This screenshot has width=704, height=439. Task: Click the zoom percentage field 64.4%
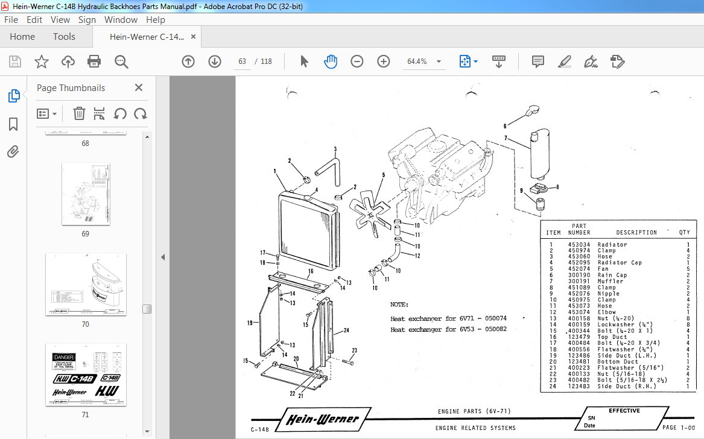417,62
